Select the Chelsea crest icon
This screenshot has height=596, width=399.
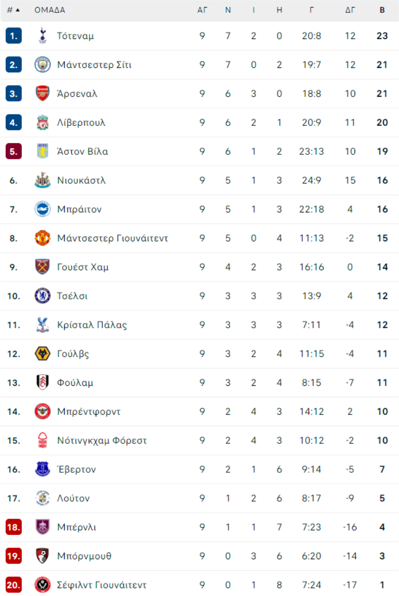[43, 296]
